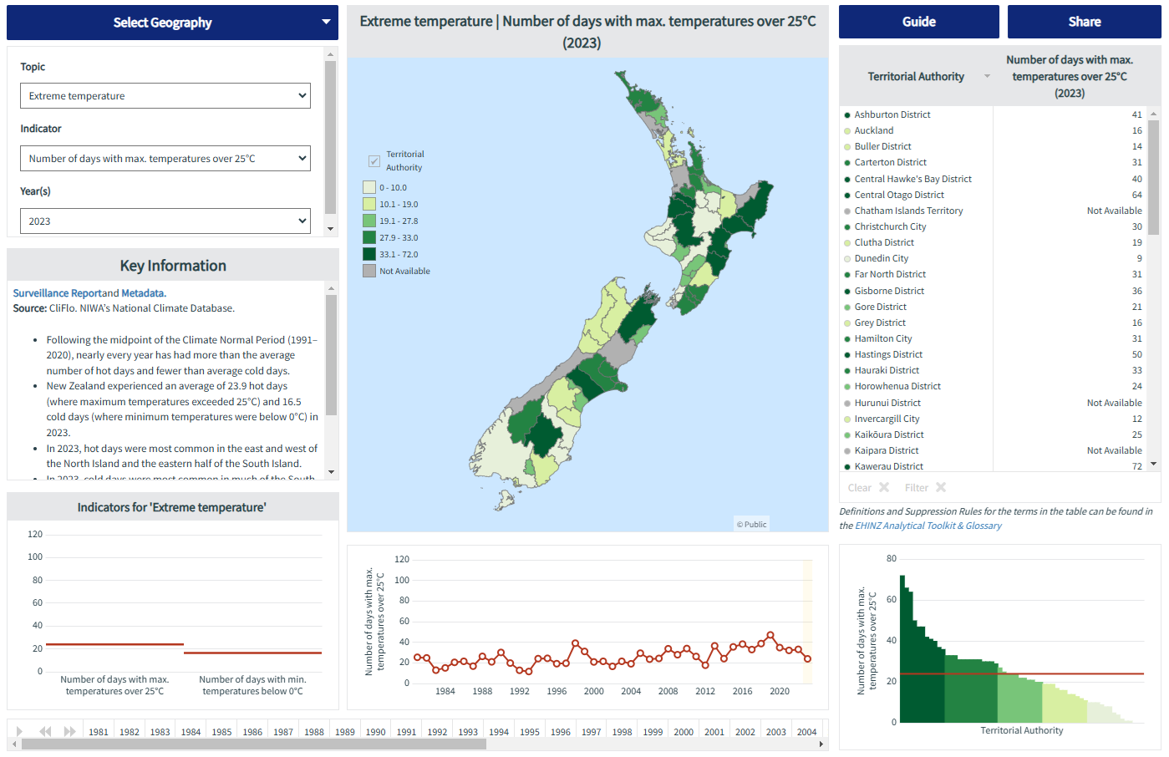
Task: Click the X icon beside Clear
Action: click(884, 488)
